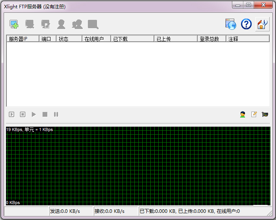
Task: Sort by 已上传 column header
Action: (176, 39)
